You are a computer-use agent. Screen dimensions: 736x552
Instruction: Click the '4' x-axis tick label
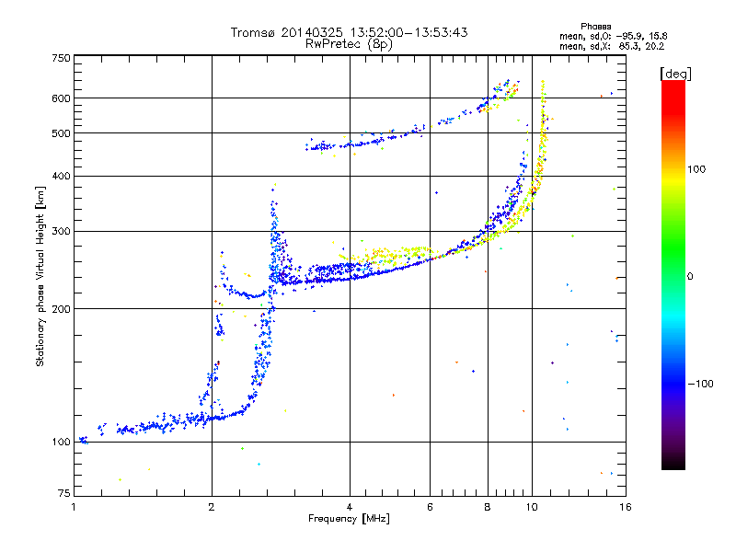[350, 507]
